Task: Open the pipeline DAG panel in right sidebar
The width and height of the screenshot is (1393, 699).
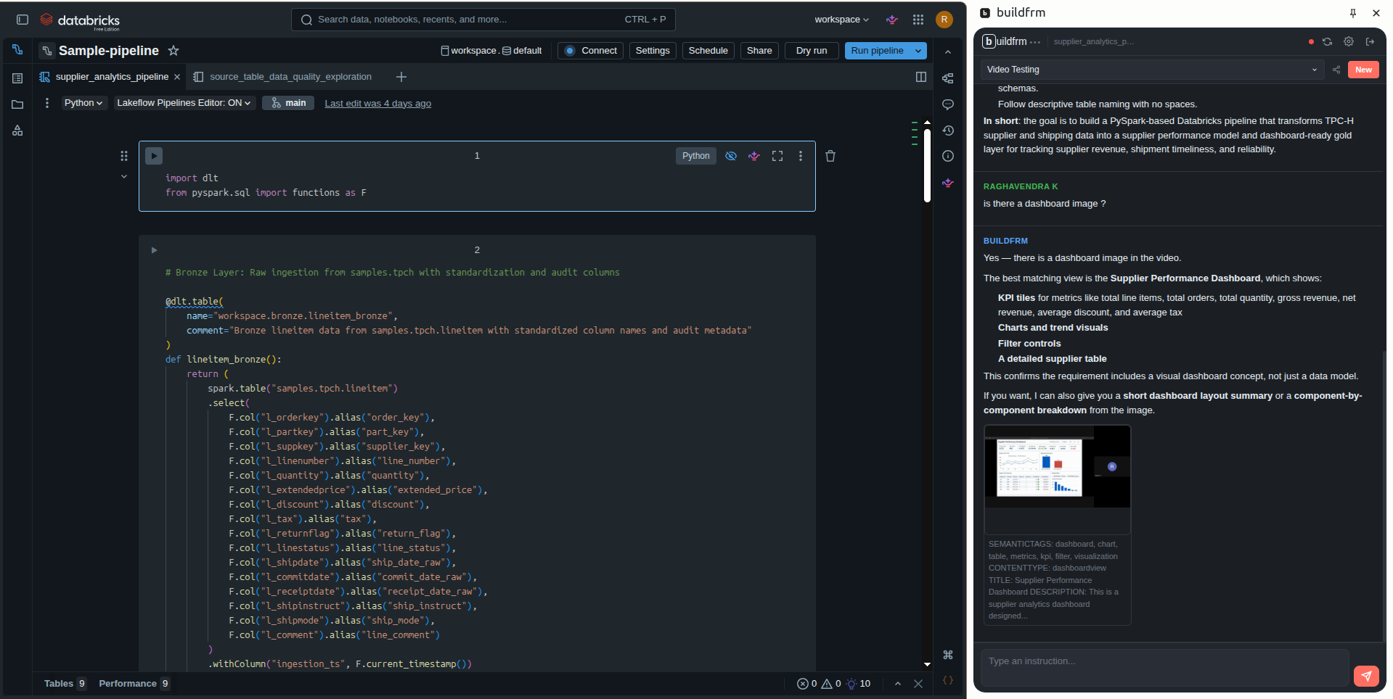Action: coord(948,78)
